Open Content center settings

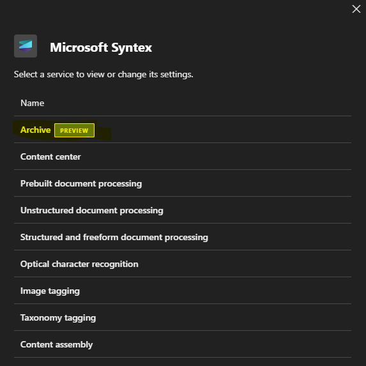183,156
